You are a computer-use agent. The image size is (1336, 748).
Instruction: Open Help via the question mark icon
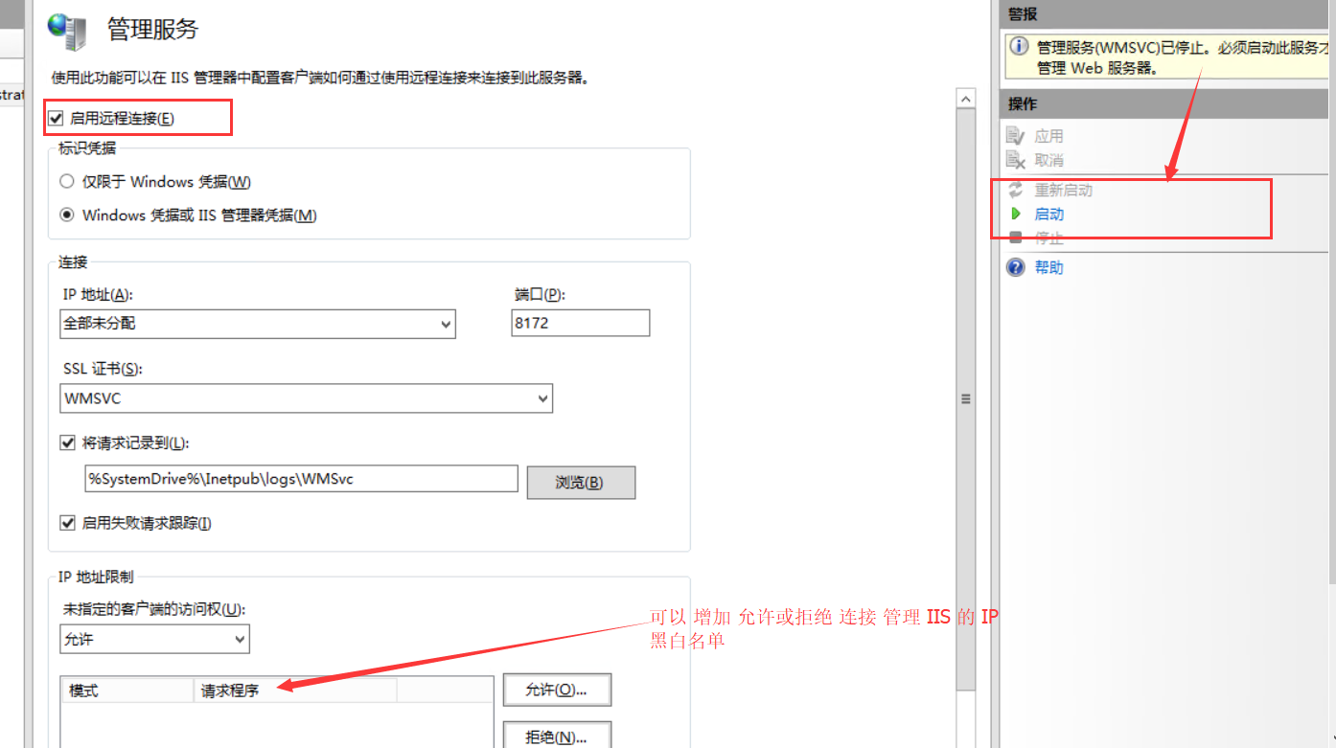[1016, 267]
